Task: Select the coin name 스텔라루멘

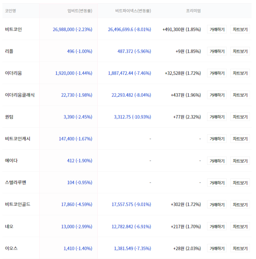Action: pos(16,183)
